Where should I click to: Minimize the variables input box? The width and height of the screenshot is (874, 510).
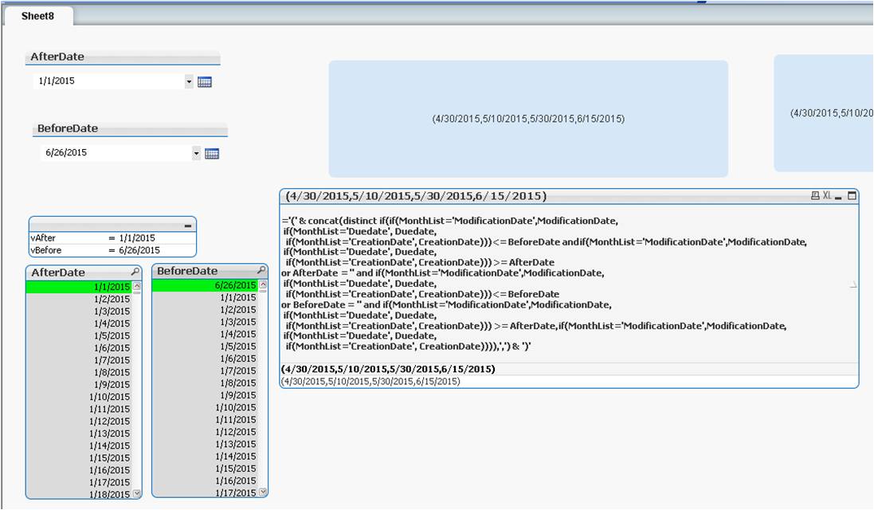click(x=188, y=226)
